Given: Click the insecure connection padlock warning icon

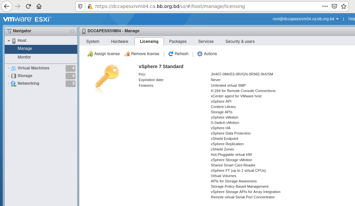Looking at the screenshot, I should point(90,6).
